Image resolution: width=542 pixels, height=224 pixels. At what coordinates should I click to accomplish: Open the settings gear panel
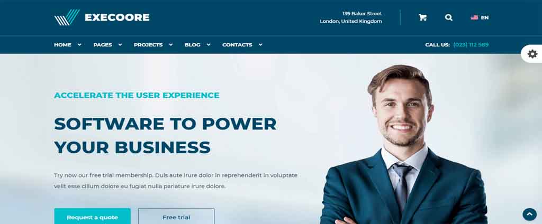[x=532, y=54]
